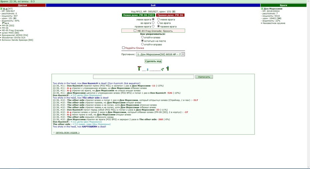Click the Ход №12 status line
This screenshot has width=310, height=169.
153,11
